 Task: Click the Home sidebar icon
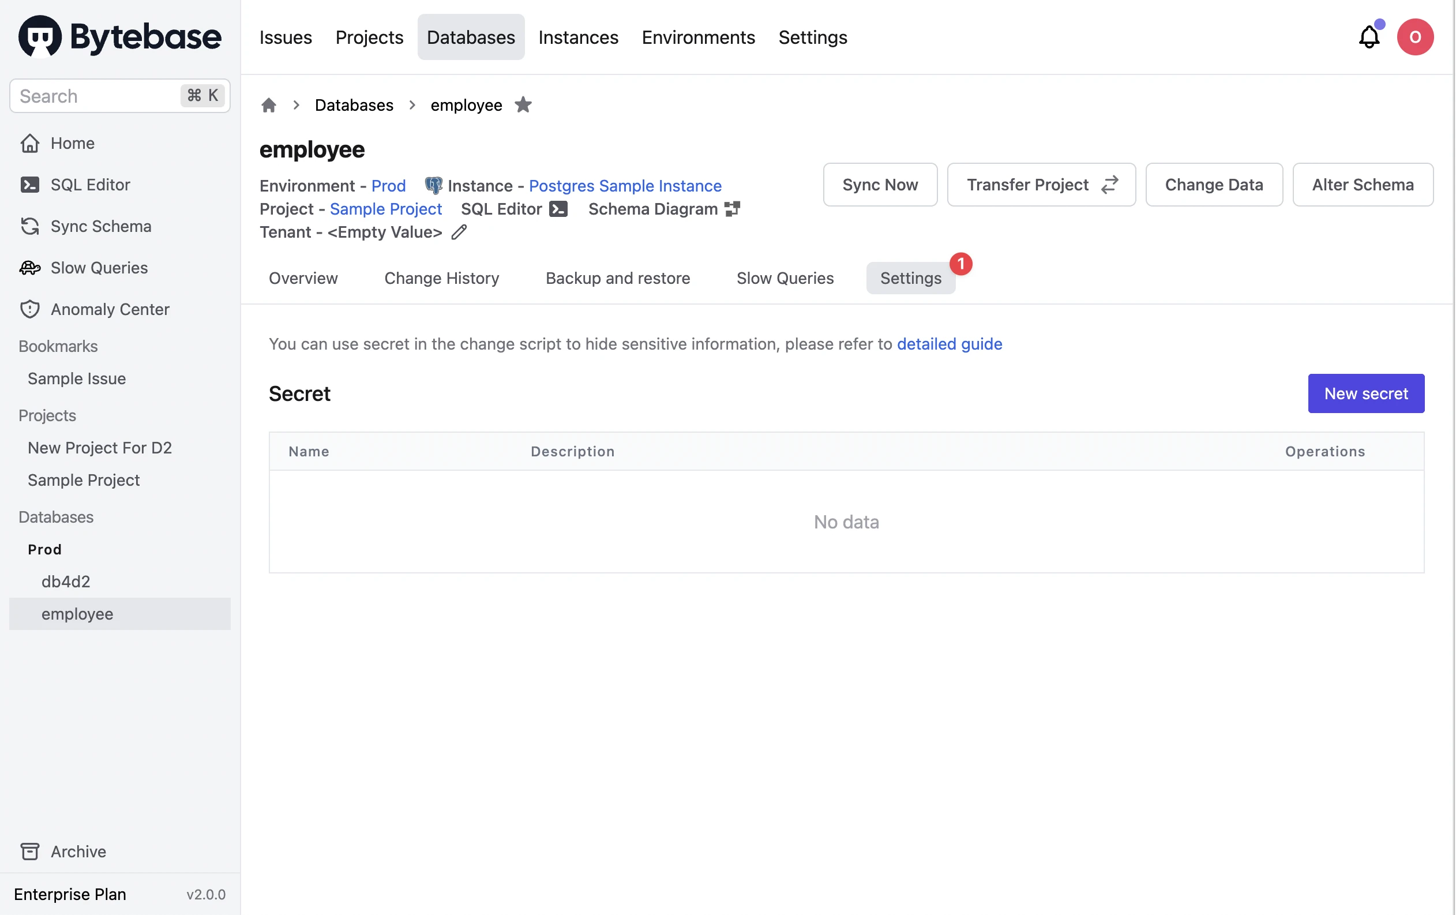coord(29,143)
